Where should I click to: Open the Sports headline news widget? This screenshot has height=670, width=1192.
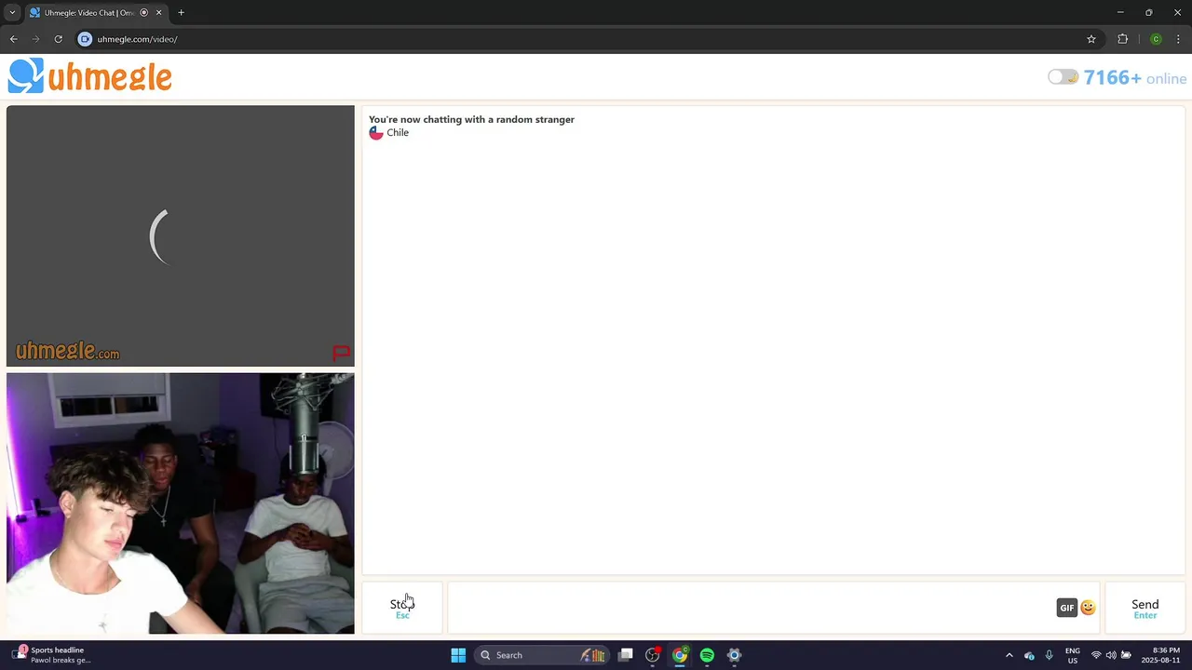point(52,655)
